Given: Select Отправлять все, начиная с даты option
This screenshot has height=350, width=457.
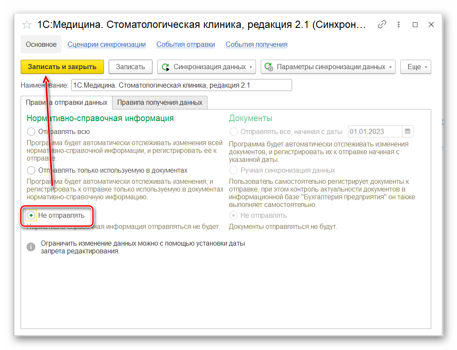Looking at the screenshot, I should point(286,131).
